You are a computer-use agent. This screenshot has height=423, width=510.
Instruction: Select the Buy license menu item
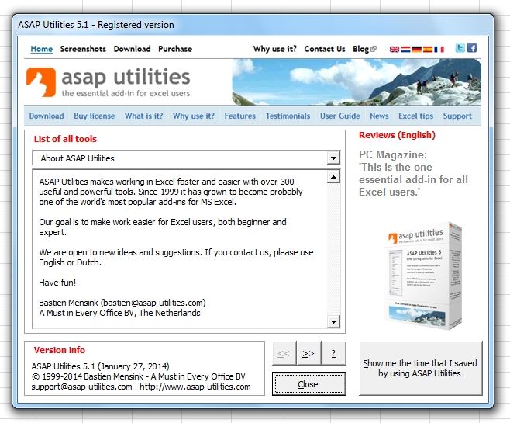tap(95, 116)
